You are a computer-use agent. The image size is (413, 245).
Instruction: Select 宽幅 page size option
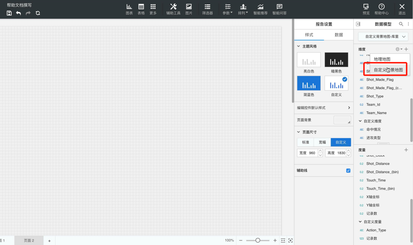tap(322, 142)
